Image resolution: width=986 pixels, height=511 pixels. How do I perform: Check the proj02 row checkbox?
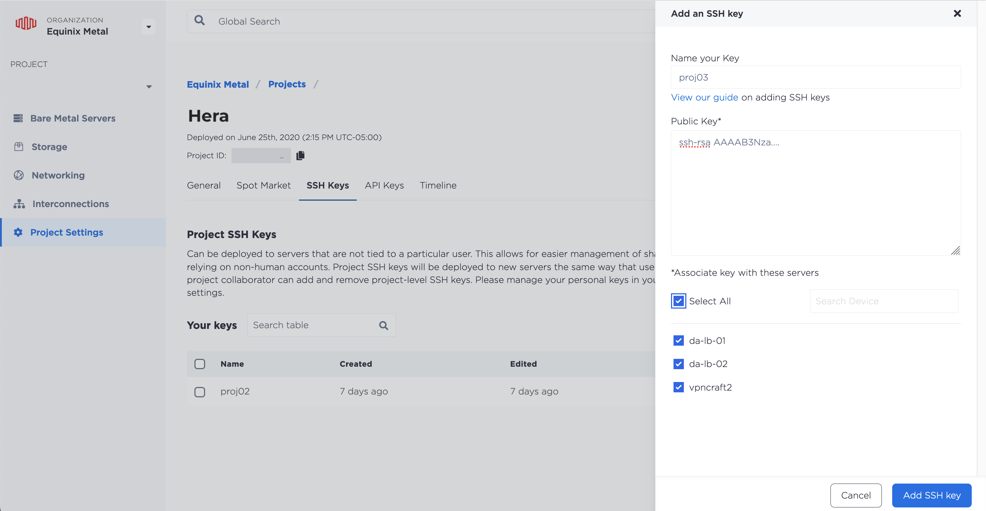tap(199, 392)
